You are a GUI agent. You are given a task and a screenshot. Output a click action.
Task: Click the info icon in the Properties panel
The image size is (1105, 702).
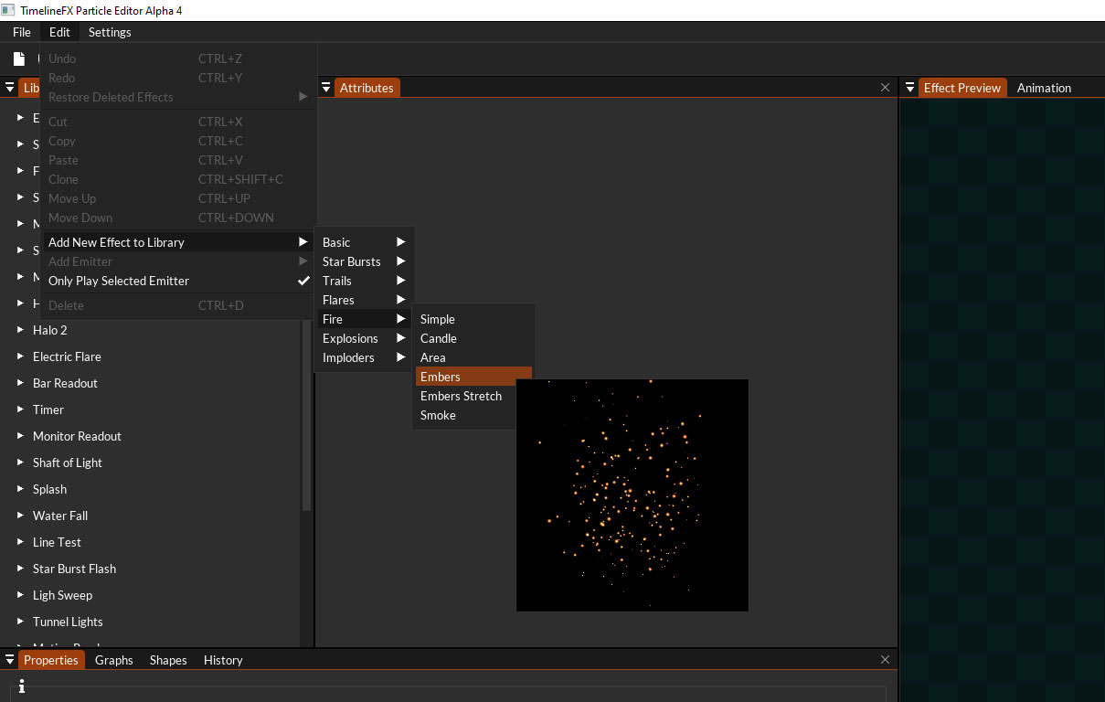pyautogui.click(x=21, y=685)
